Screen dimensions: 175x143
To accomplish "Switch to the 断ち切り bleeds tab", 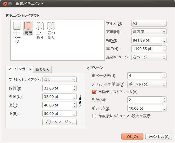I will point(42,69).
